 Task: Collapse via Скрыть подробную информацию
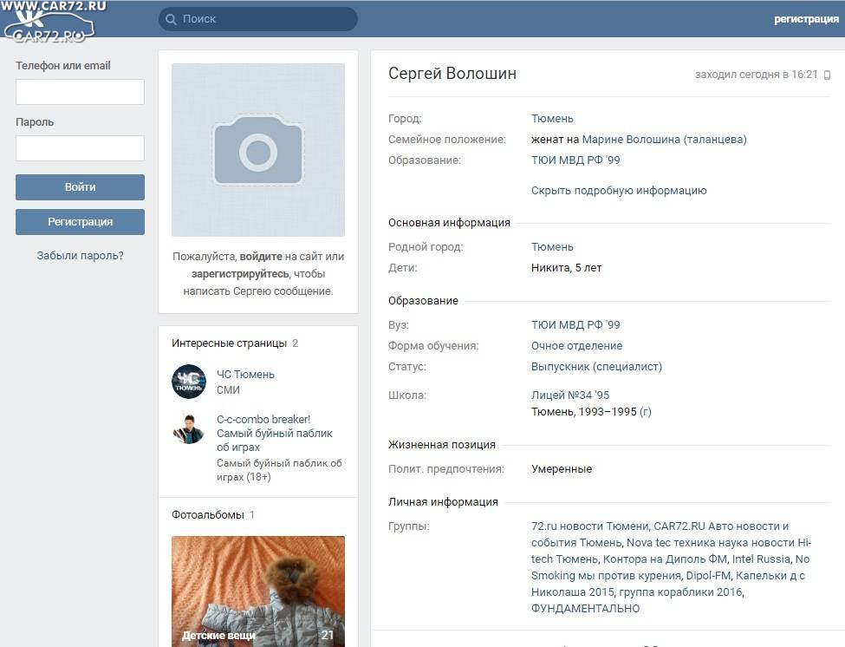click(619, 190)
